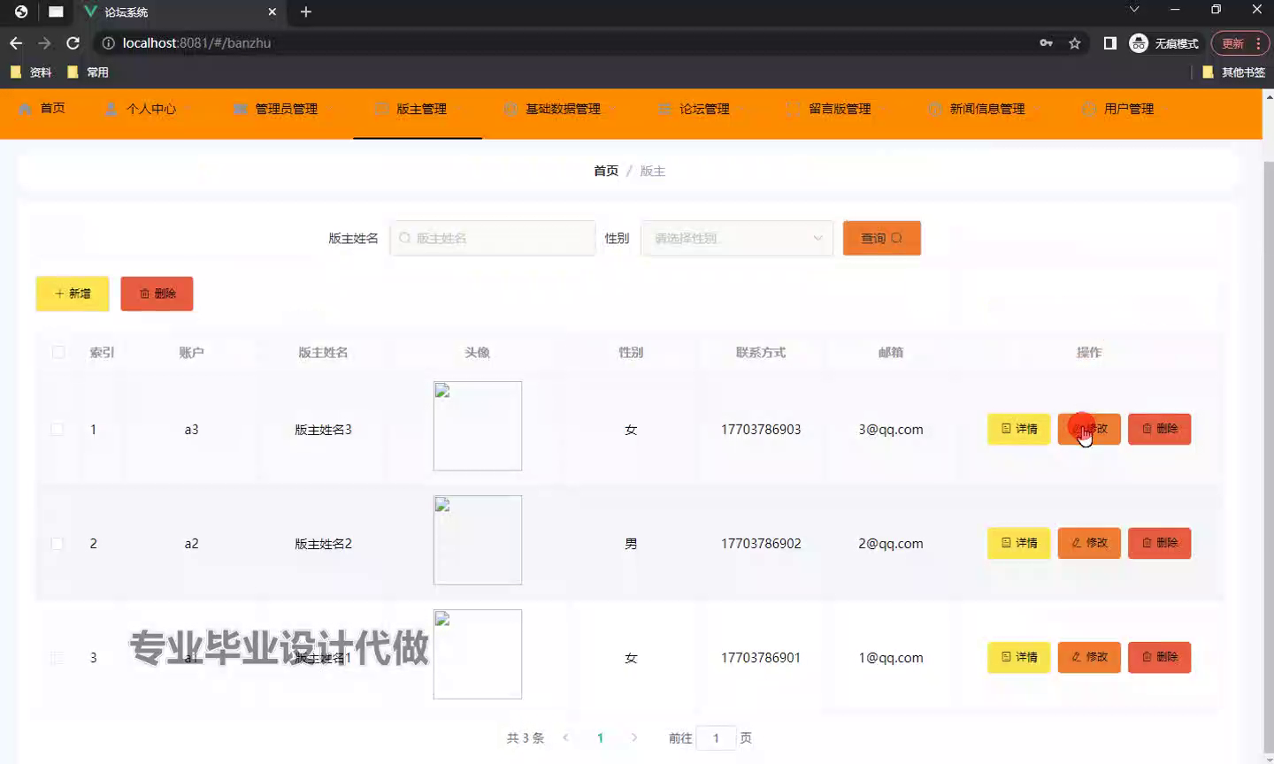Focus the 前往 page jump input
Image resolution: width=1274 pixels, height=764 pixels.
(717, 737)
